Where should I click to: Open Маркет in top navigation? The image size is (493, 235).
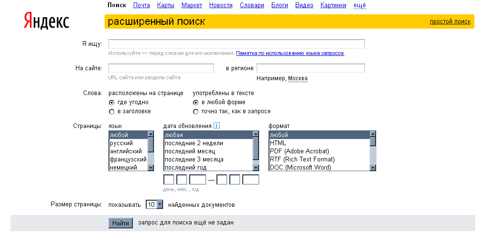pos(192,5)
